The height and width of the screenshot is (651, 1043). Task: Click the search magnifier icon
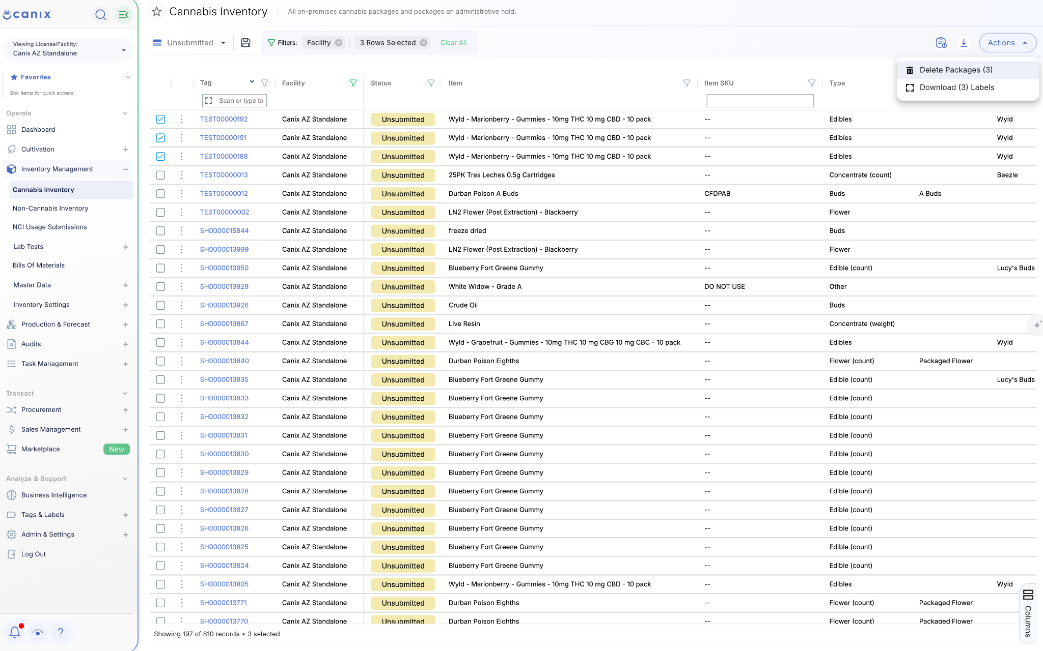101,15
